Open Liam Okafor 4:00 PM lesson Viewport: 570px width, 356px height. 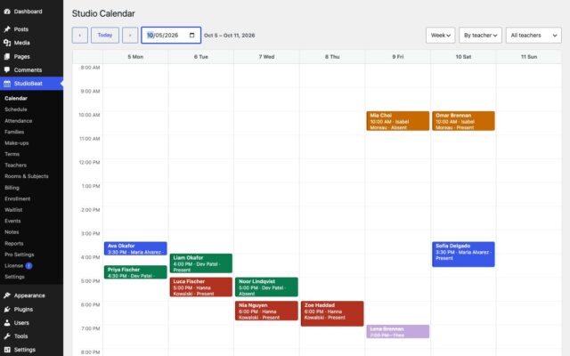201,263
